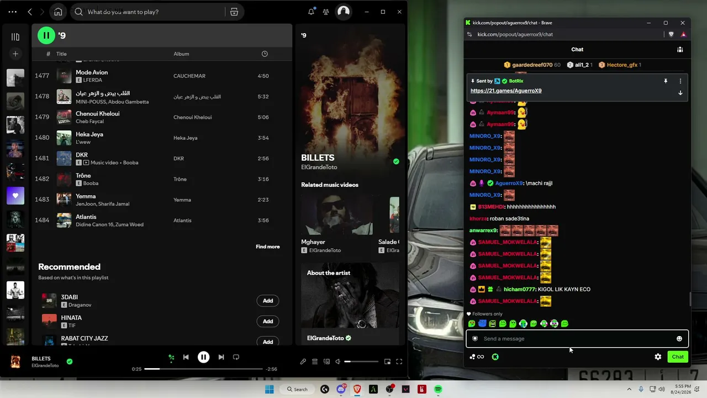Pause playback in bottom player bar
Viewport: 707px width, 398px height.
(x=204, y=357)
